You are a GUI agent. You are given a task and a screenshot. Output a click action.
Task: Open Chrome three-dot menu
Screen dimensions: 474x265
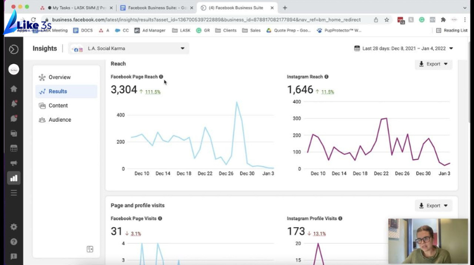[x=465, y=20]
